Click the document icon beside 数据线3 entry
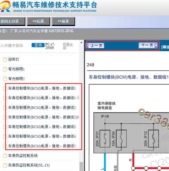The width and height of the screenshot is (169, 171). [x=5, y=127]
